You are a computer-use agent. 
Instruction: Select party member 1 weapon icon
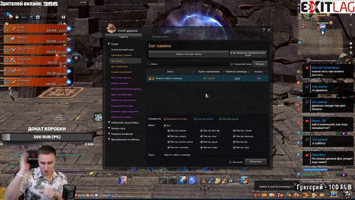click(x=14, y=28)
